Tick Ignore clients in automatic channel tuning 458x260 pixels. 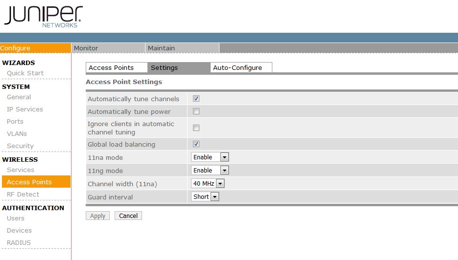[x=196, y=128]
